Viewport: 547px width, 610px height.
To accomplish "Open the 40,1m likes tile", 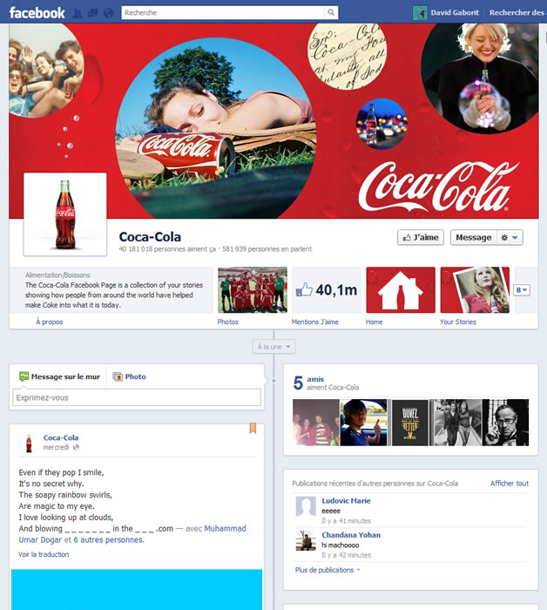I will click(x=327, y=290).
